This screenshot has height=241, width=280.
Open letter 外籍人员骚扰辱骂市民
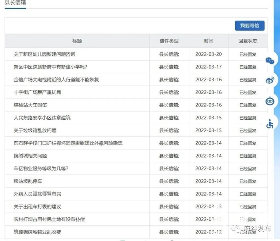[37, 194]
